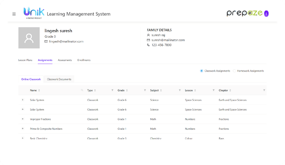This screenshot has width=285, height=165.
Task: Open Grade column filter
Action: pyautogui.click(x=145, y=90)
